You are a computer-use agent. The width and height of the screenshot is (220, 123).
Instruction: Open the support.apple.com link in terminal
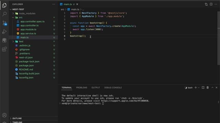[x=125, y=101]
